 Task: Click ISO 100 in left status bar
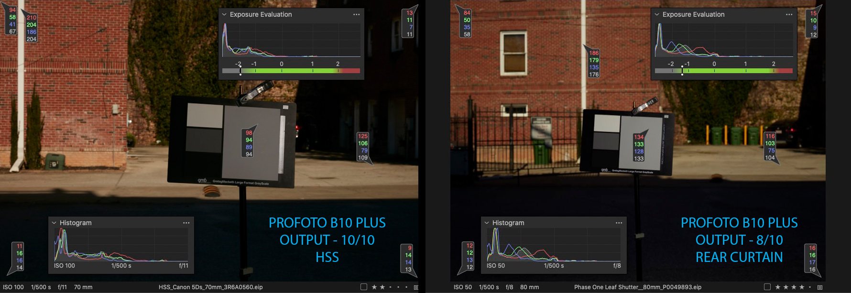[13, 287]
